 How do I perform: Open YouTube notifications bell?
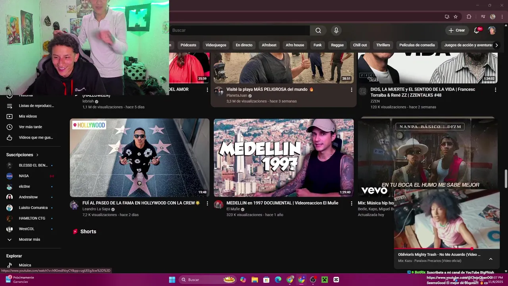477,30
